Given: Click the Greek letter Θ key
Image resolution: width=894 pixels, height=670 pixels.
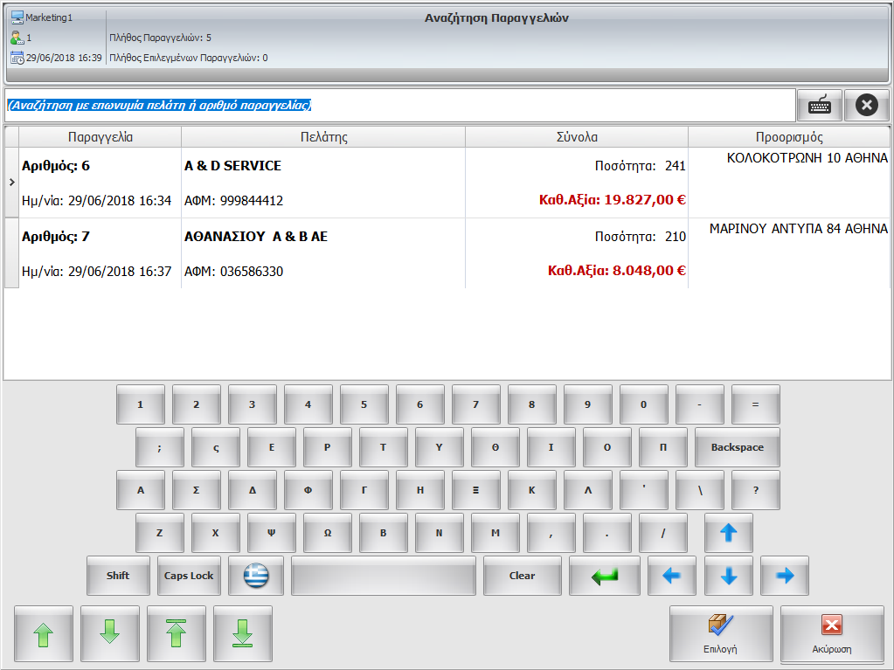Looking at the screenshot, I should coord(495,447).
